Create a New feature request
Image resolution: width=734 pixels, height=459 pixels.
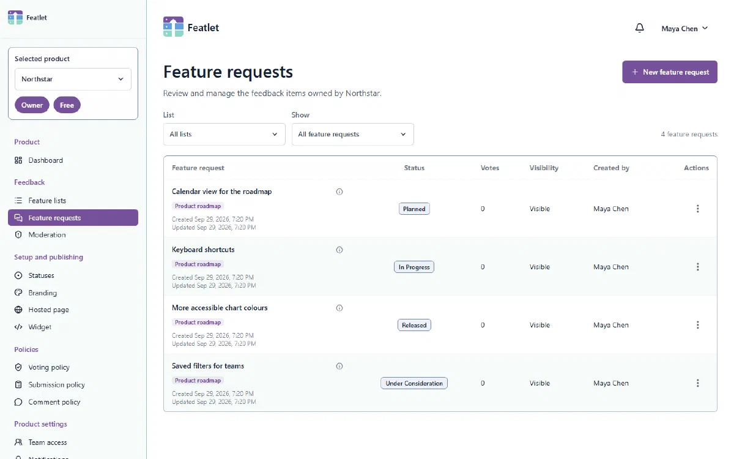click(x=670, y=72)
